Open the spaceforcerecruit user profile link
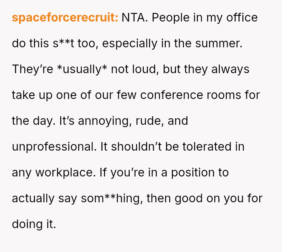The image size is (282, 252). pos(65,18)
